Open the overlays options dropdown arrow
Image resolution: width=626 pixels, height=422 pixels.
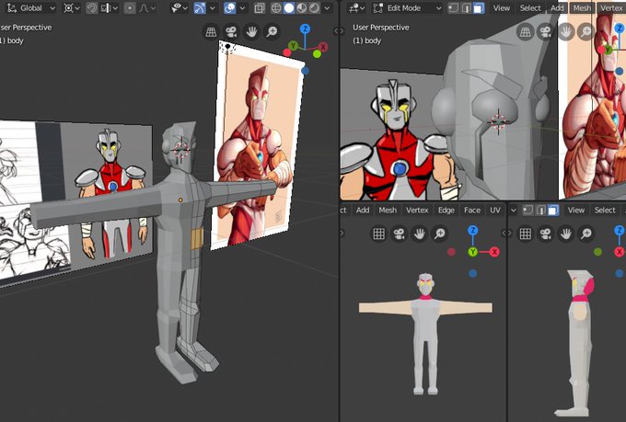pos(242,8)
